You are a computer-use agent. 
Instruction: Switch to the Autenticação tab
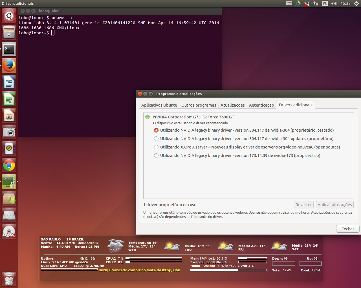[261, 105]
